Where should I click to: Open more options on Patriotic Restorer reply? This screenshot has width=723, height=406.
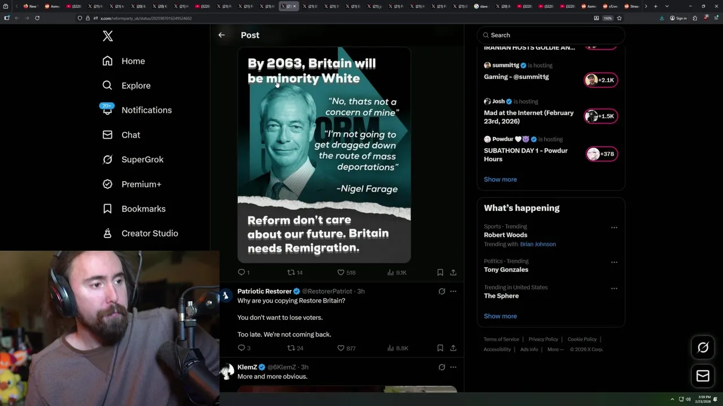click(453, 292)
